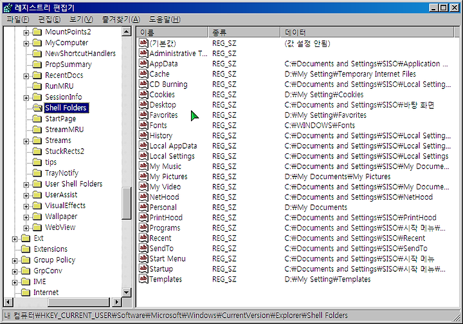Screen dimensions: 463x324
Task: Select the Local Settings value name
Action: click(x=172, y=156)
